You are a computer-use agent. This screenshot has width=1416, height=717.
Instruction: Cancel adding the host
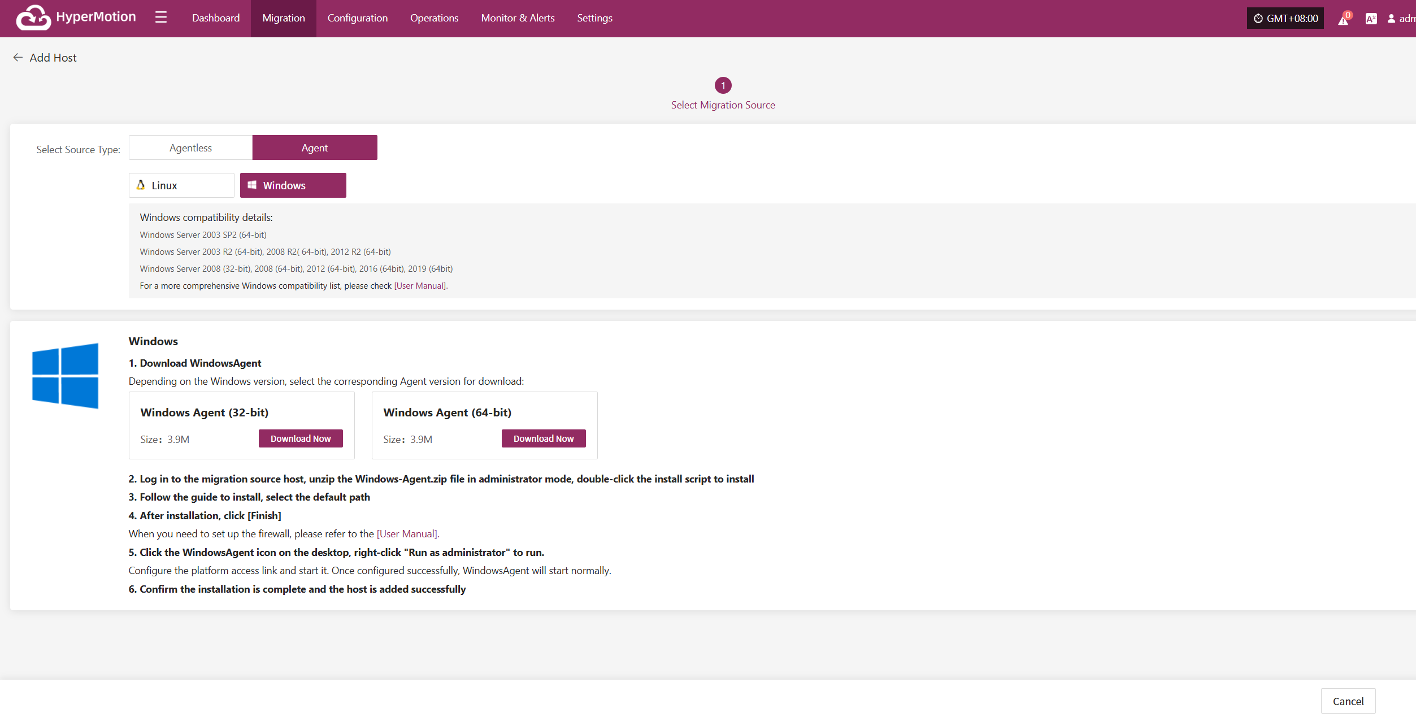point(1348,701)
